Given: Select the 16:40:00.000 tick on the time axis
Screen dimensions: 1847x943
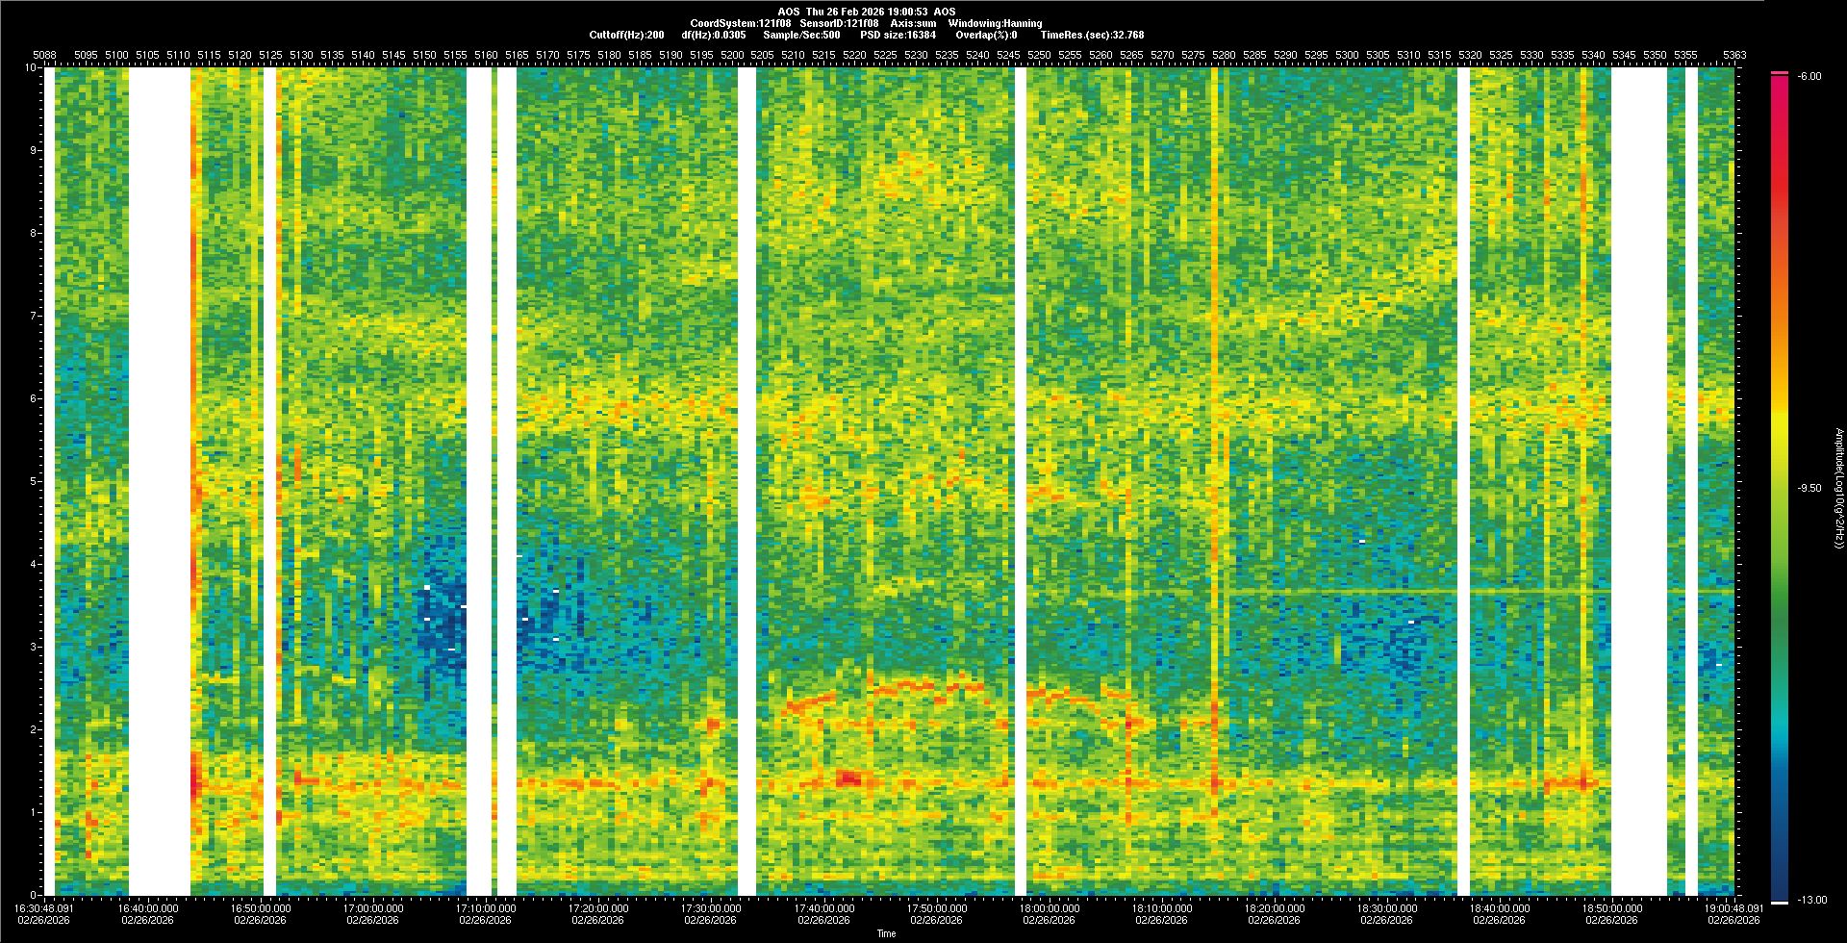Looking at the screenshot, I should coord(149,907).
